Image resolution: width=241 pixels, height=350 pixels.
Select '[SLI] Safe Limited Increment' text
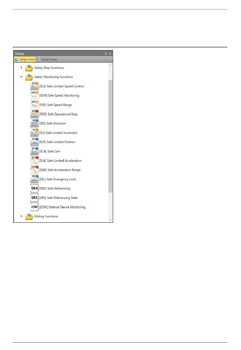(58, 133)
